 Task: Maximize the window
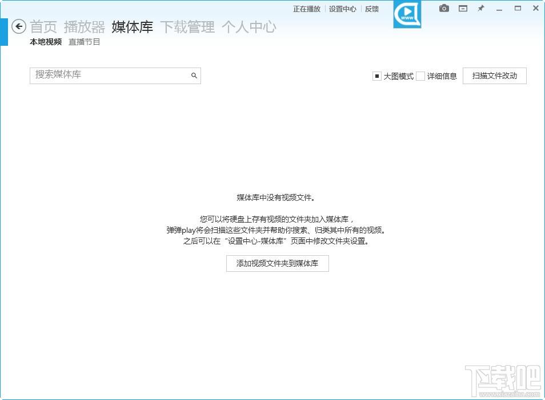click(518, 9)
